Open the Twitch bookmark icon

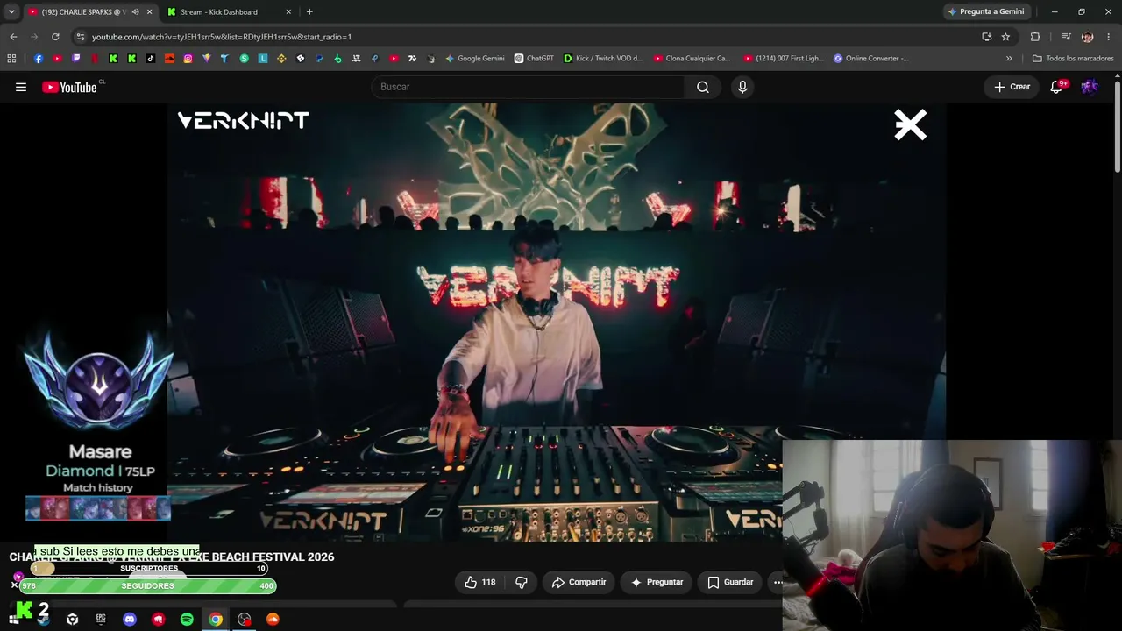76,59
